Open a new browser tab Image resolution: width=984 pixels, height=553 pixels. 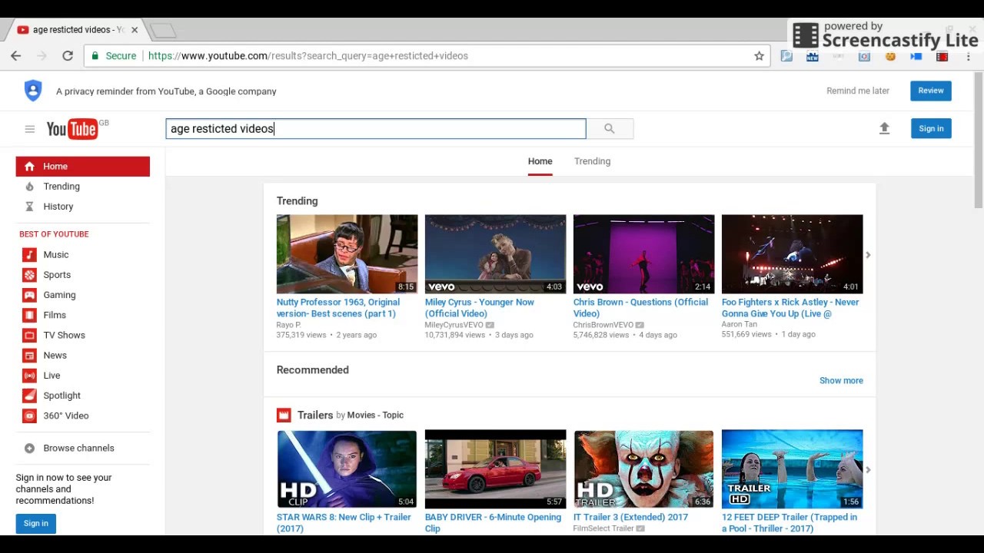coord(163,31)
